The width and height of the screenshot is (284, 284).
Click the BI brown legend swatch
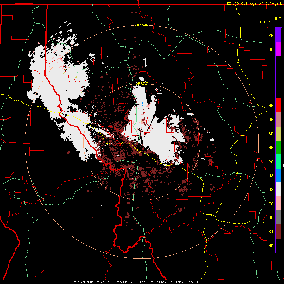279,232
